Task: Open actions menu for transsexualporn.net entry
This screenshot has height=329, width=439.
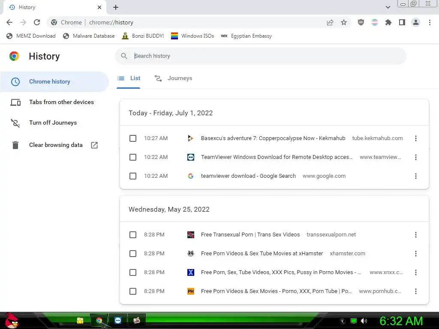Action: [x=416, y=235]
